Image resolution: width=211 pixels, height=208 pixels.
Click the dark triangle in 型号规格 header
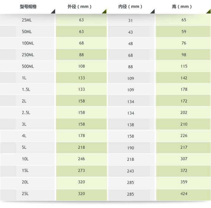pos(53,11)
